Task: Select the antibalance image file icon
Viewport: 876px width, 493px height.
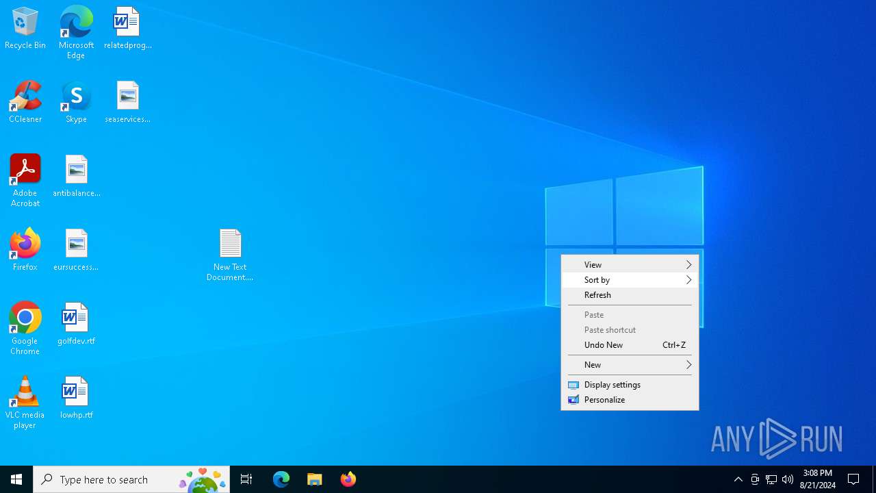Action: pos(76,176)
